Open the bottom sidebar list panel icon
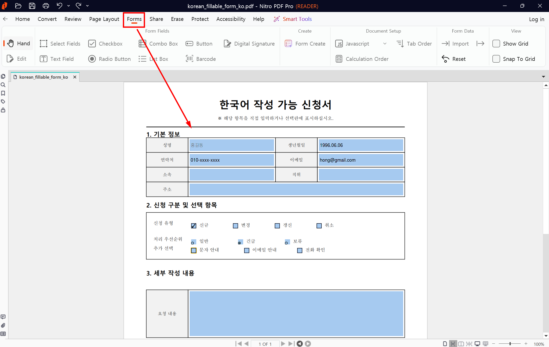Viewport: 549px width, 347px height. point(3,334)
